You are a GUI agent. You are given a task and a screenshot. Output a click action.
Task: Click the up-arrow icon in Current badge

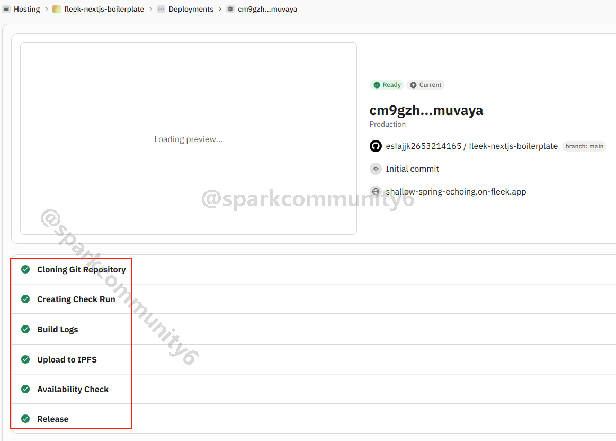tap(413, 85)
